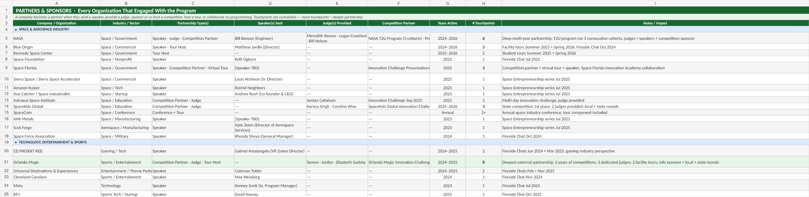Select the Star Catcher / Space Industrialist cell
This screenshot has height=197, width=809.
click(x=57, y=94)
